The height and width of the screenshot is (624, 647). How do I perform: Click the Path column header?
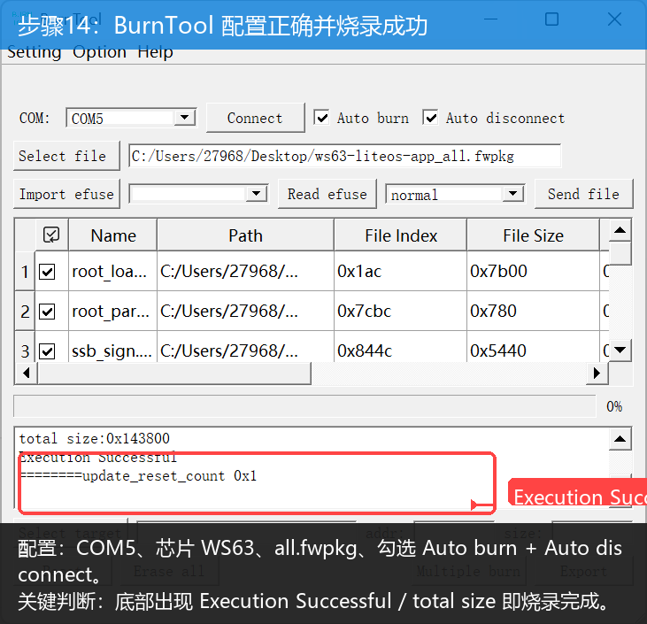pos(245,235)
